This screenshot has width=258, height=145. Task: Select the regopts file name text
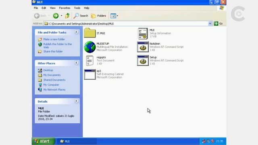point(101,57)
